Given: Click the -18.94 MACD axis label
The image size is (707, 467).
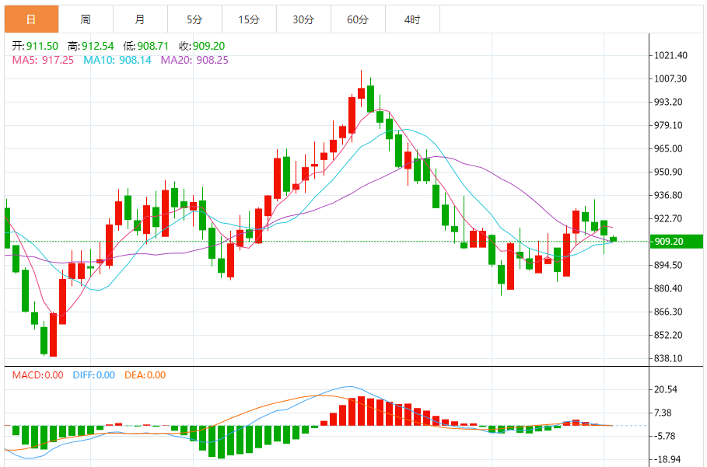Looking at the screenshot, I should 667,459.
